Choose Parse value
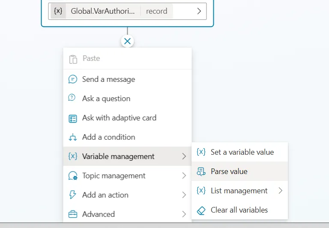This screenshot has width=329, height=228. [239, 171]
